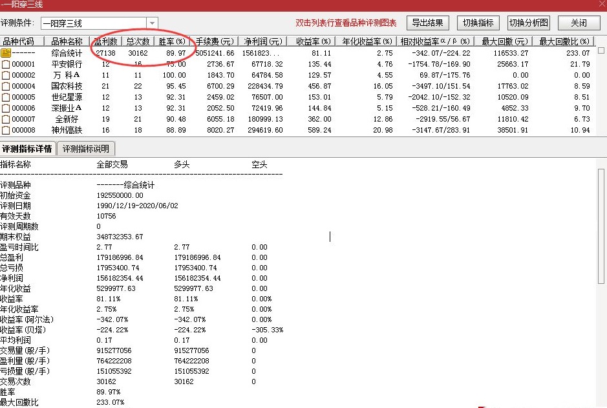Screen dimensions: 607x408
Task: Sort by the 最大回撤(元) column header
Action: click(x=504, y=41)
